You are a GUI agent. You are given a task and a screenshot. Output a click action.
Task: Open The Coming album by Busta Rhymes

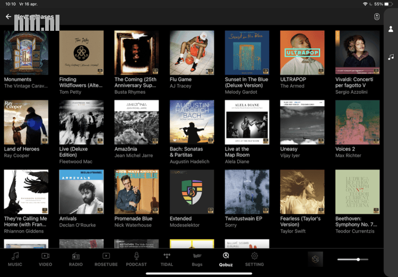click(136, 53)
